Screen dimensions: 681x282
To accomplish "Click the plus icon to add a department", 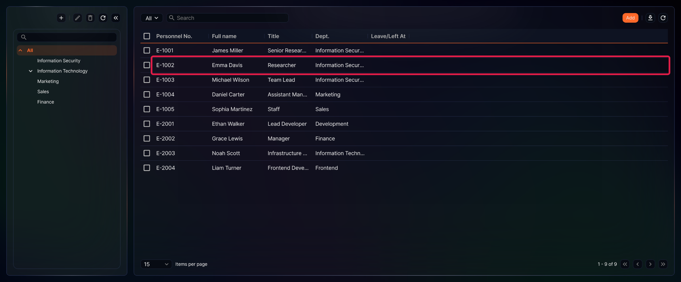I will click(61, 18).
